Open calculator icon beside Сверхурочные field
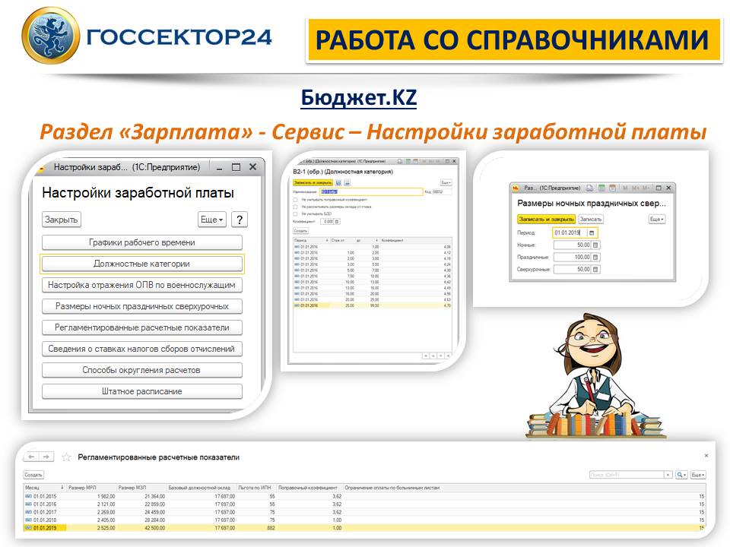The width and height of the screenshot is (730, 547). 596,269
